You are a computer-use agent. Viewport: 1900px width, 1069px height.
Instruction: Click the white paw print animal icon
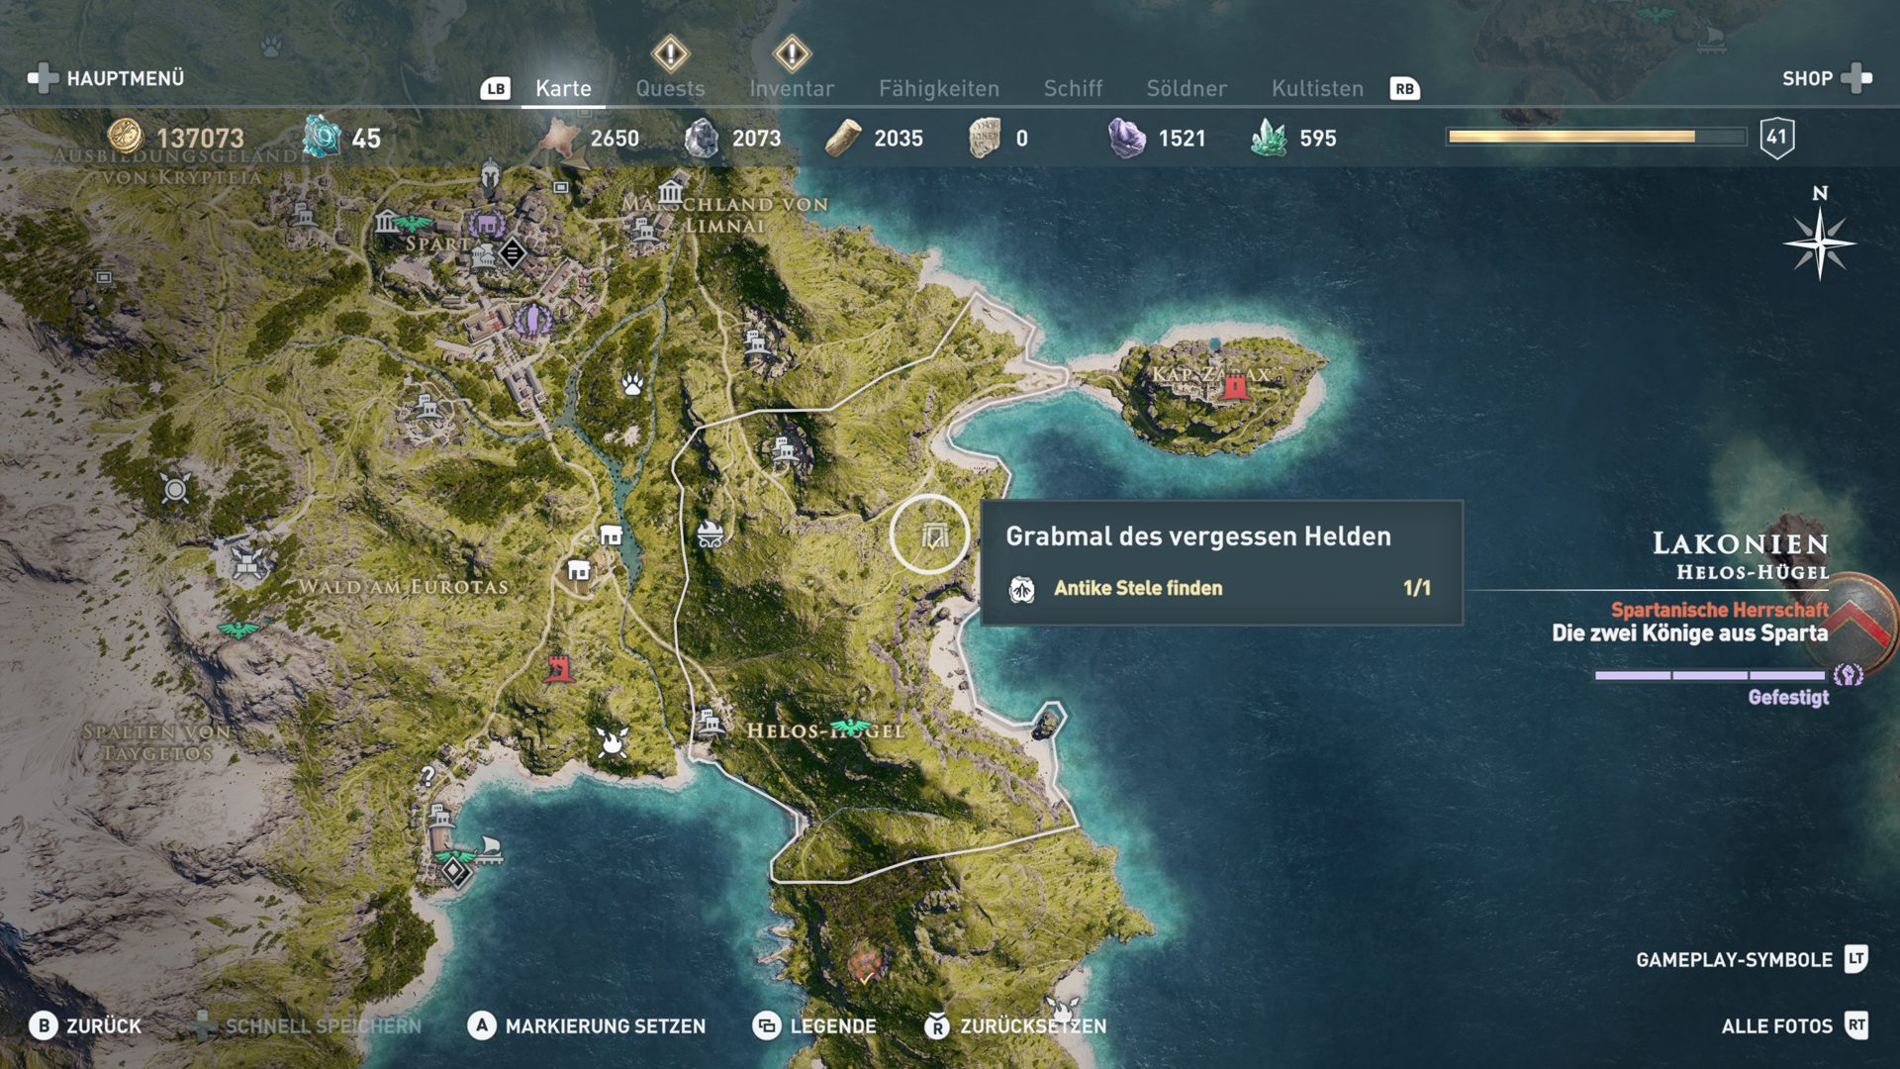pos(633,383)
